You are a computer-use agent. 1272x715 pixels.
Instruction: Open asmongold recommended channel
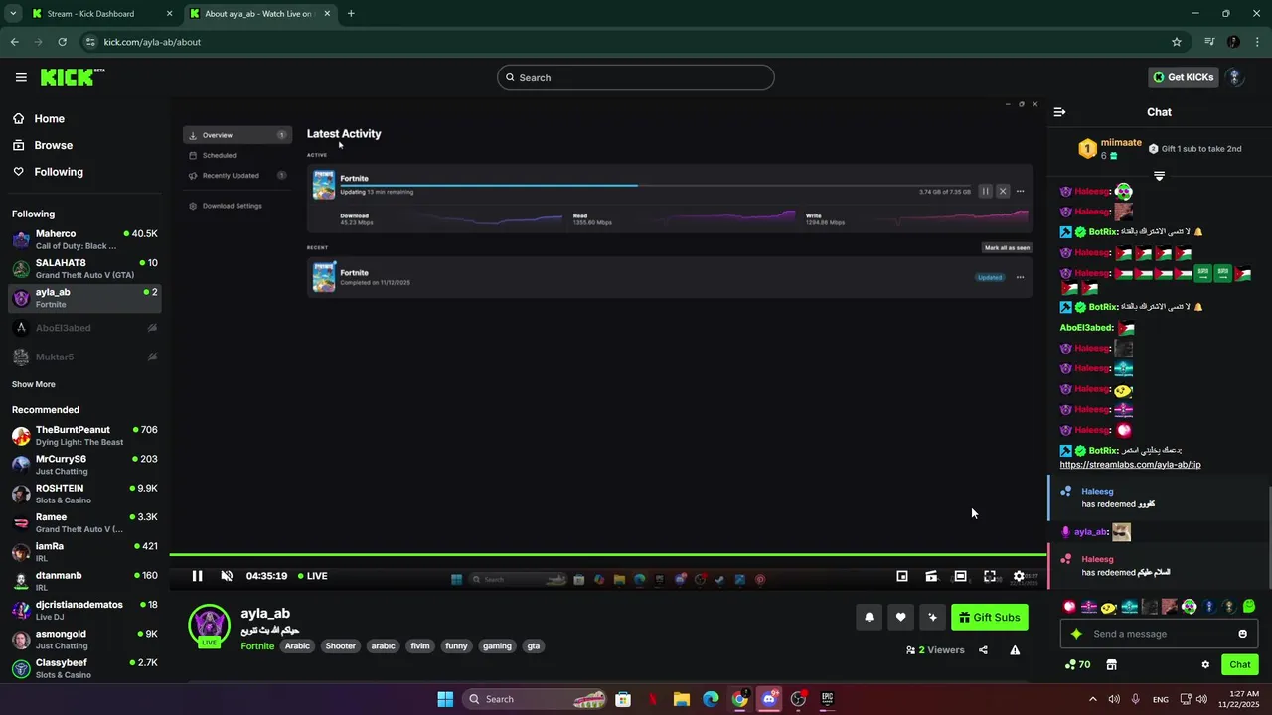click(x=84, y=639)
